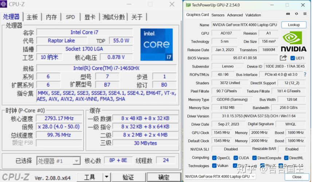
Task: Click the AD107 GPU value
Action: (x=226, y=33)
